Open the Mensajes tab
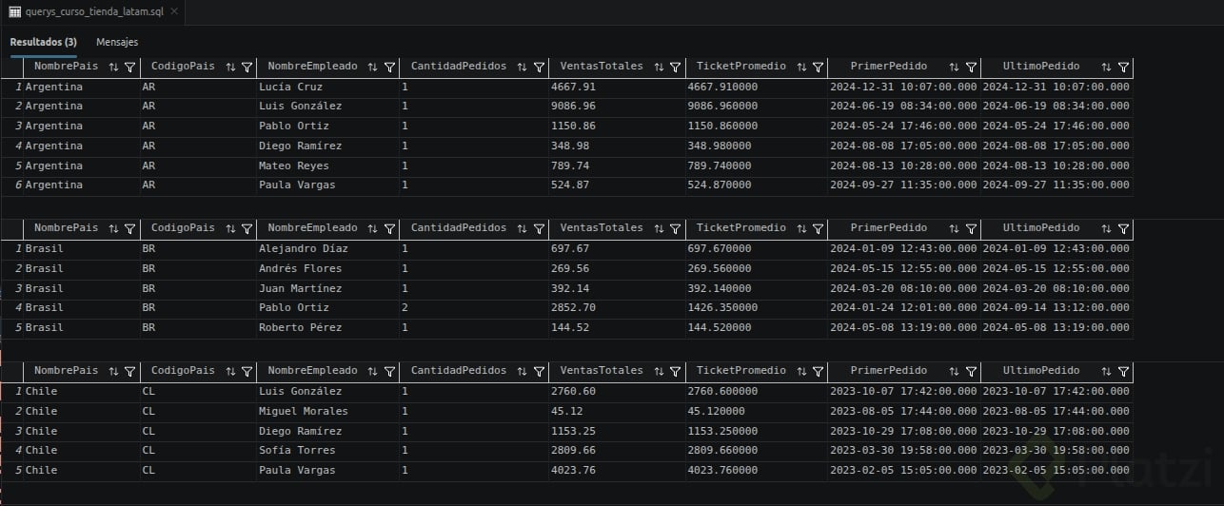 click(x=117, y=42)
